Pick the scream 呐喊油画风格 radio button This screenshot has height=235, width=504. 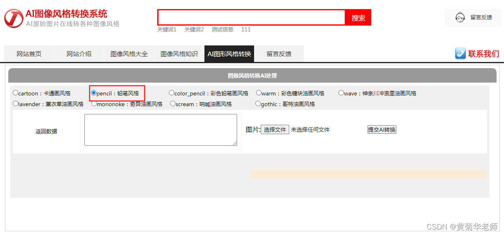pos(173,104)
